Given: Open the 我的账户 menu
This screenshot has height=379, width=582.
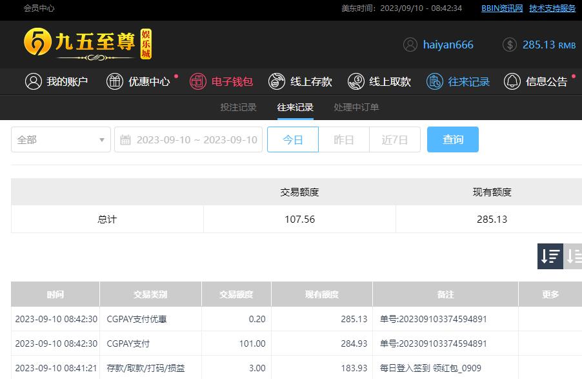Looking at the screenshot, I should pyautogui.click(x=56, y=81).
